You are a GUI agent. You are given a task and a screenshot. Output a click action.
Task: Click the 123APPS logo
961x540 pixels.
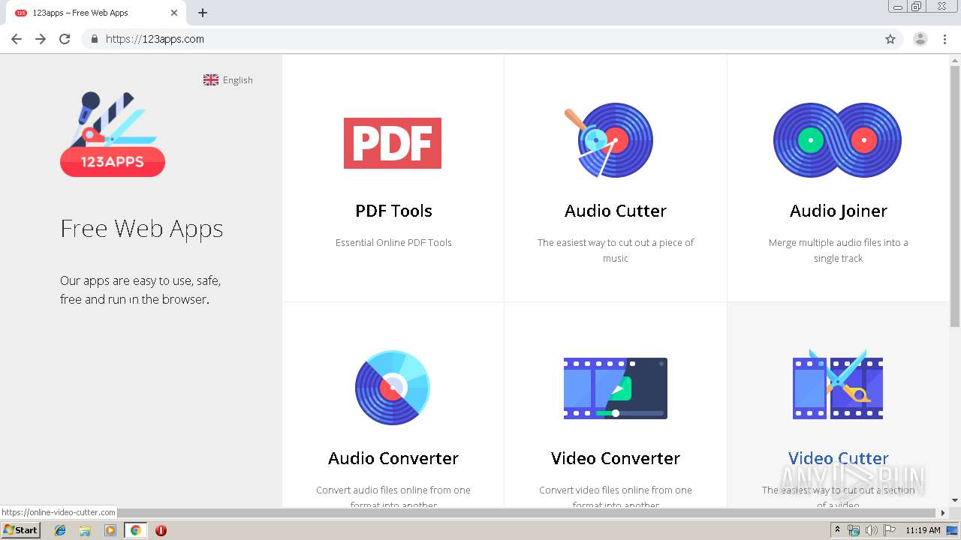point(113,134)
